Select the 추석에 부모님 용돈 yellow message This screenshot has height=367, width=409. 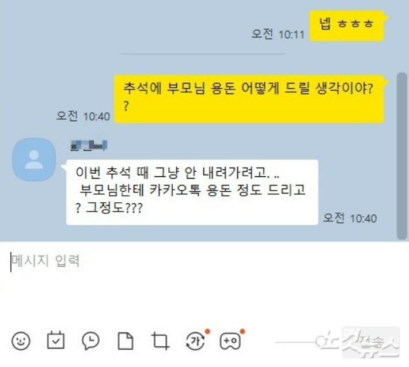pyautogui.click(x=249, y=99)
